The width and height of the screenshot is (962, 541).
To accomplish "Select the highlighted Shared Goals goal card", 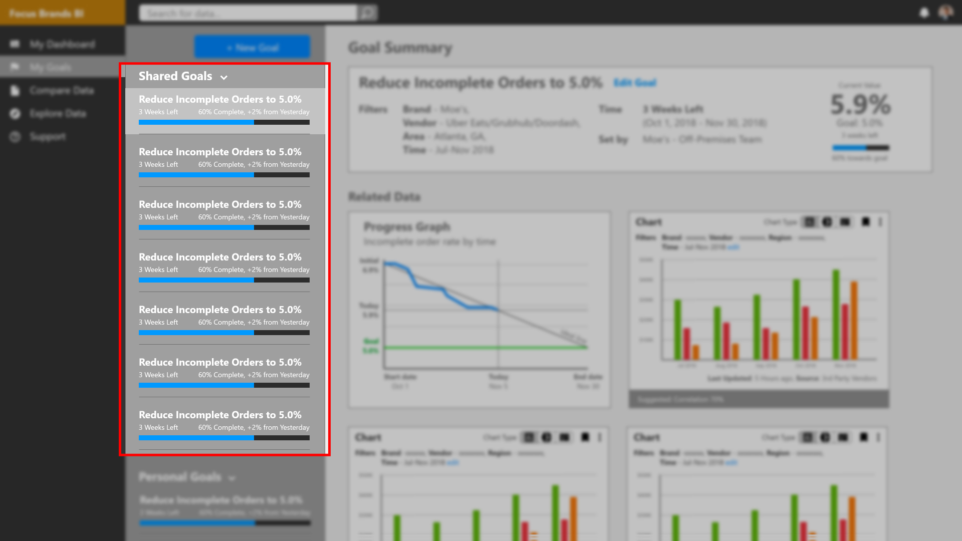I will (x=225, y=111).
